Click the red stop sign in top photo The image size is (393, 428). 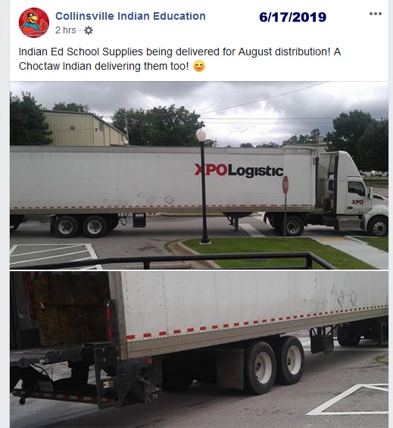285,185
